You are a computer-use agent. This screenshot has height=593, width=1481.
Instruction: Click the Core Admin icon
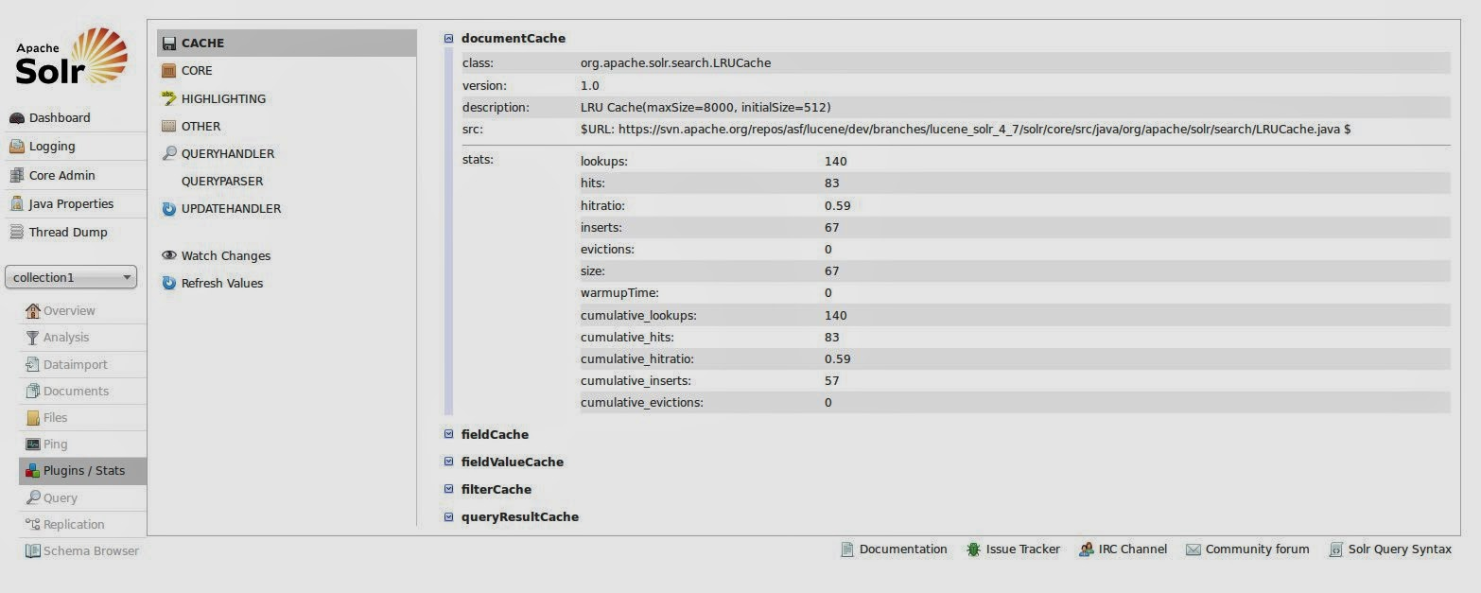pos(17,175)
